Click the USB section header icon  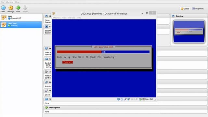tap(46, 91)
